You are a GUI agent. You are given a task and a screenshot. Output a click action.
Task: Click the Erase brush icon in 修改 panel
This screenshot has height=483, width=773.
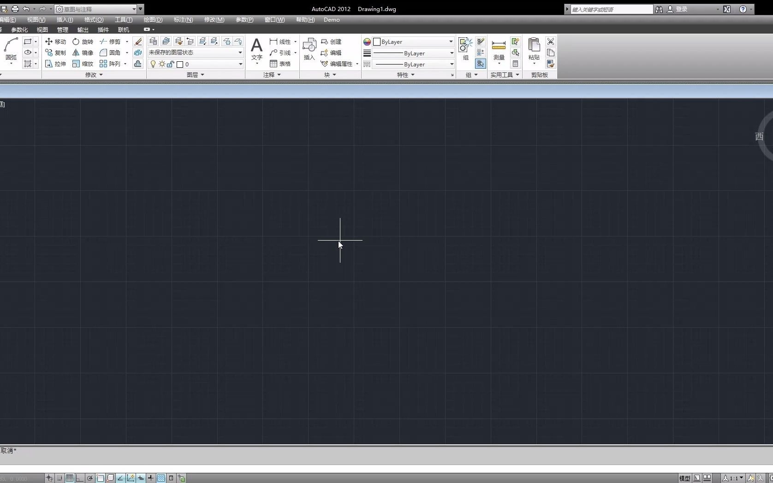tap(138, 41)
